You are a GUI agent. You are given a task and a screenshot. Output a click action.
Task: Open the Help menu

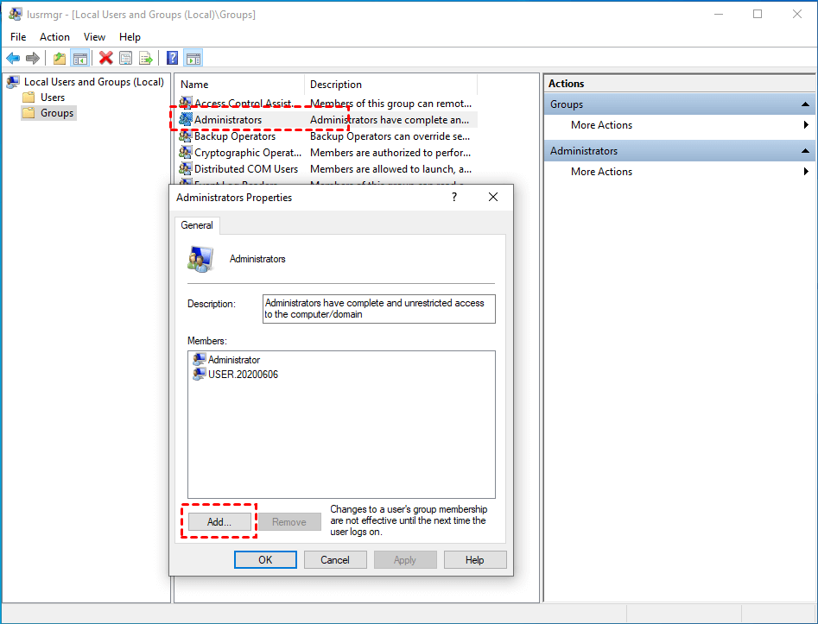click(x=130, y=37)
